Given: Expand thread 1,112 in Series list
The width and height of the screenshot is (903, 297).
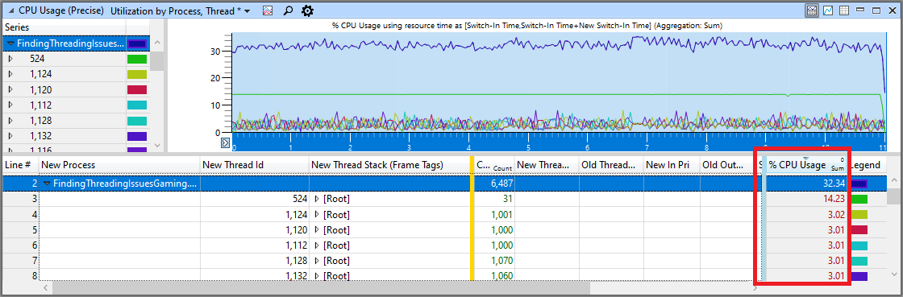Looking at the screenshot, I should [x=10, y=105].
